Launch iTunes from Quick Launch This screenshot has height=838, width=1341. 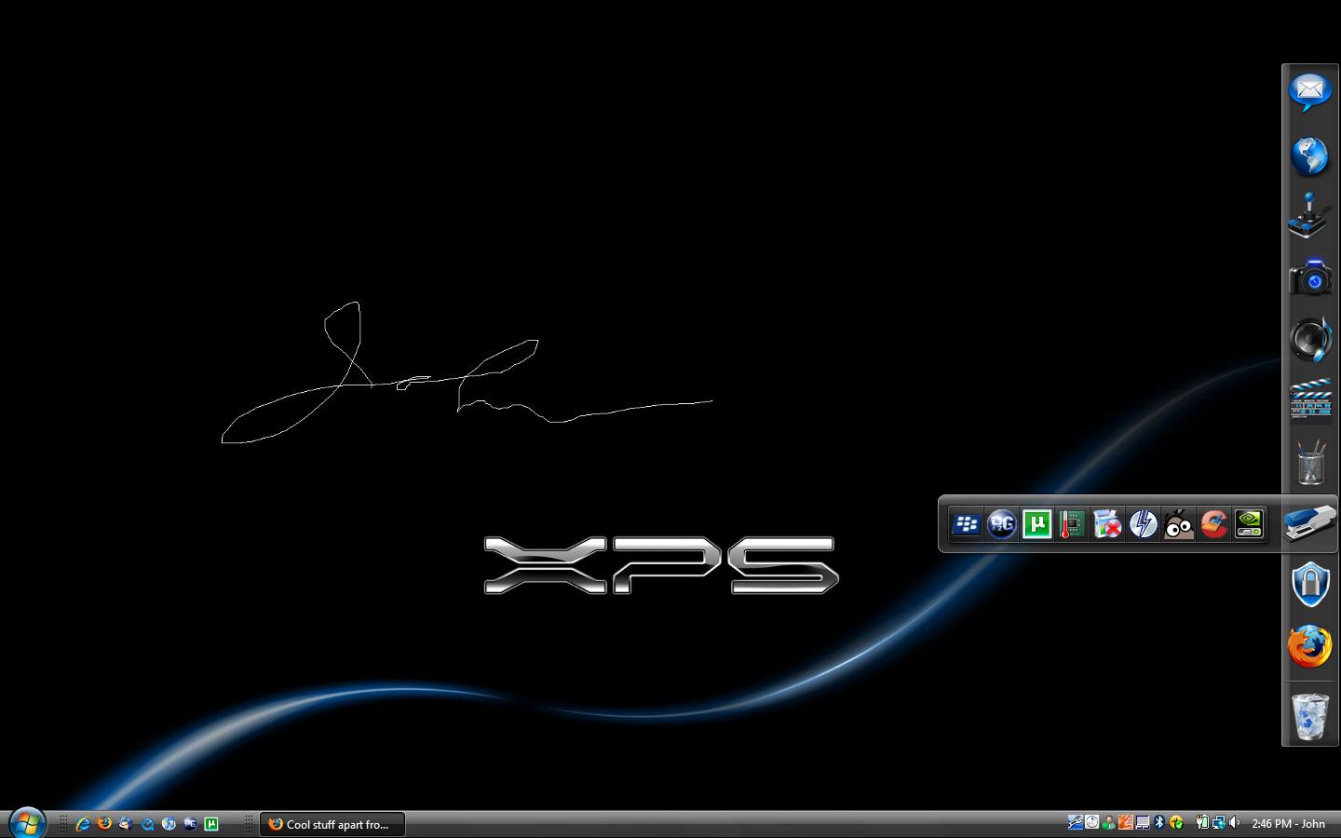(169, 824)
